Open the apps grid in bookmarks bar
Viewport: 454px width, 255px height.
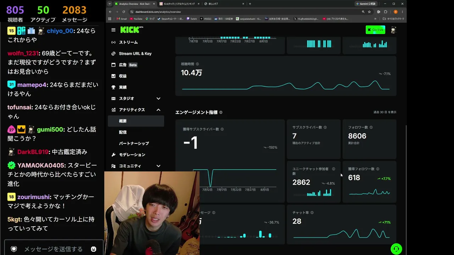point(110,19)
